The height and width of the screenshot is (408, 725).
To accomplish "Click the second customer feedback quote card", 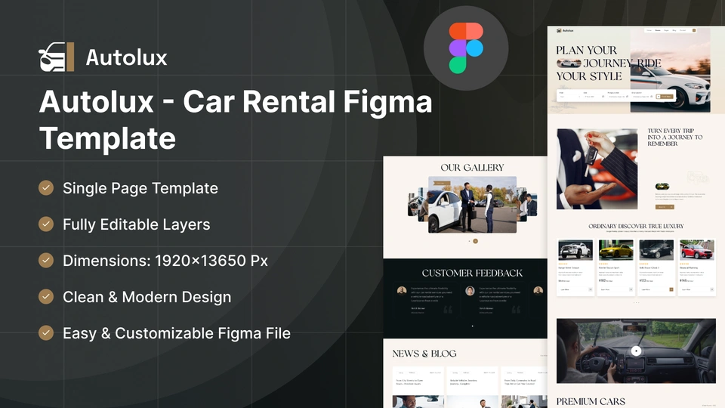I will [494, 300].
